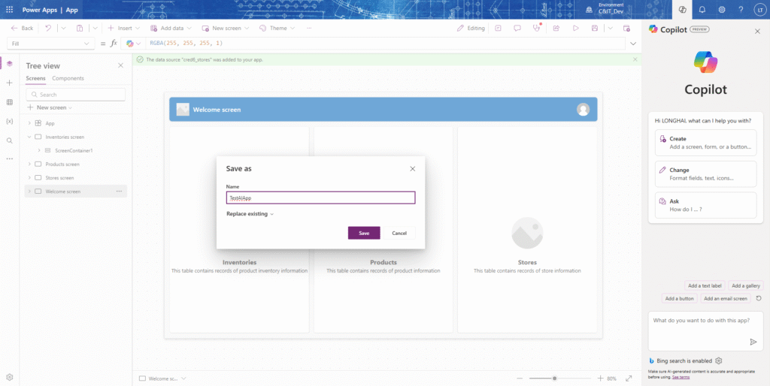This screenshot has width=770, height=386.
Task: Select Stores screen in Tree view
Action: click(60, 178)
